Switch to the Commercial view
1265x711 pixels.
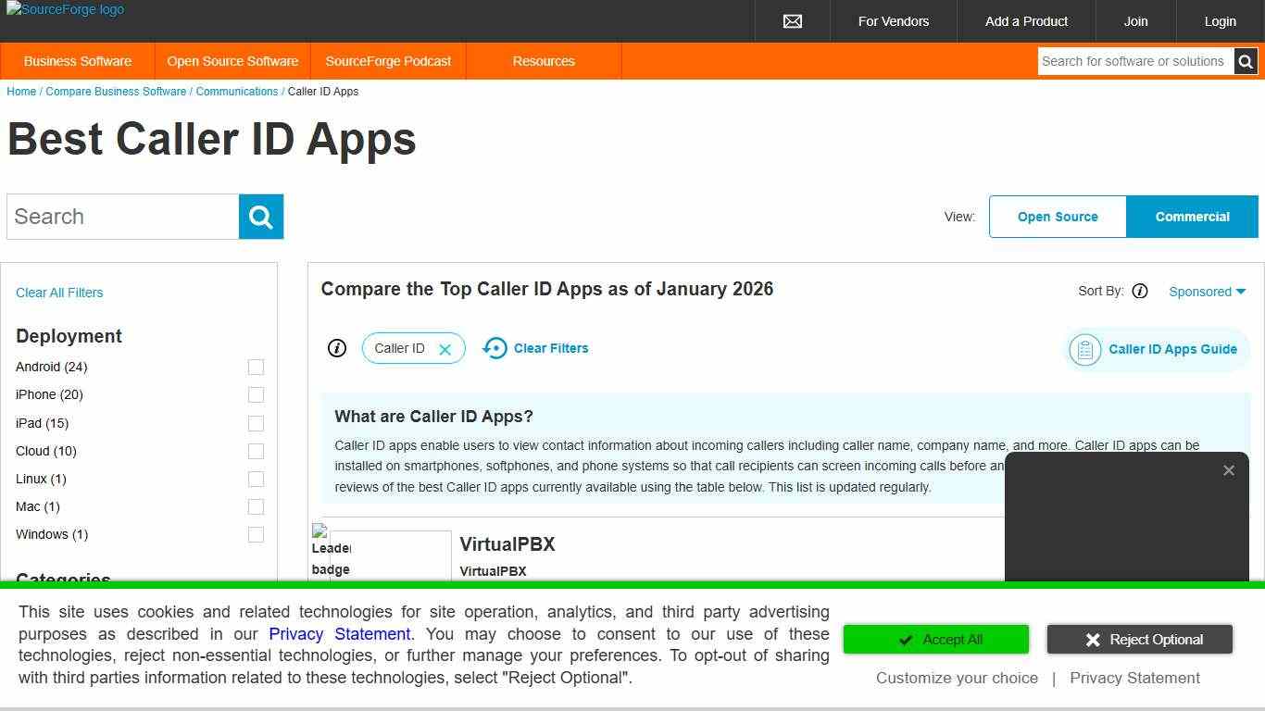pyautogui.click(x=1192, y=216)
